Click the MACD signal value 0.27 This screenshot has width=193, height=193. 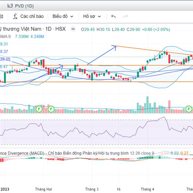click(184, 153)
